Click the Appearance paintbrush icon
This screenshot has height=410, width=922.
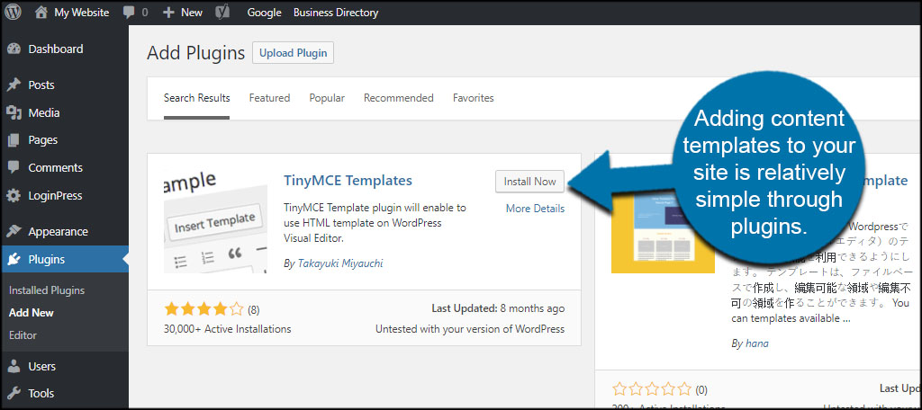14,231
